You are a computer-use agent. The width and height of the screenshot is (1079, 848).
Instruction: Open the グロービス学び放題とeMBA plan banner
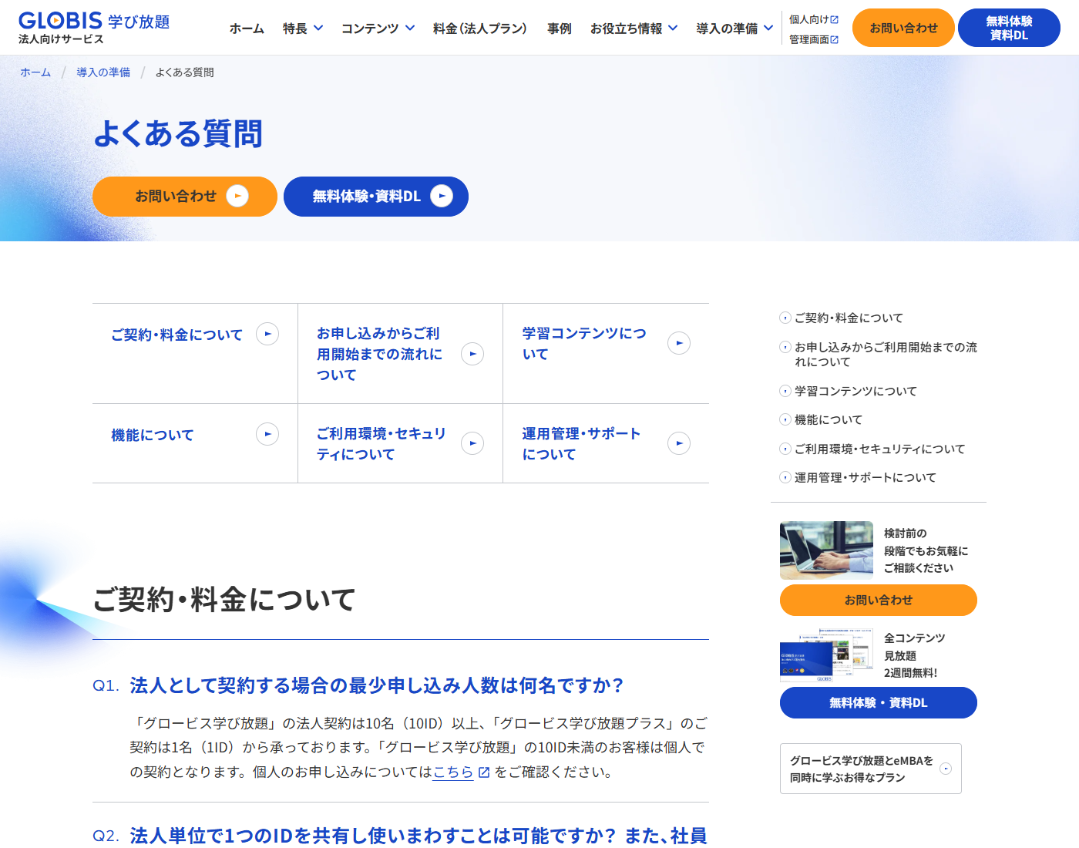pos(871,769)
